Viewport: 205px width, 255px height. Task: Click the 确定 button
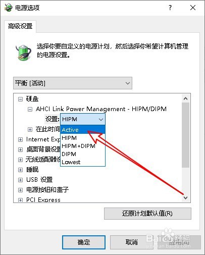pos(84,242)
